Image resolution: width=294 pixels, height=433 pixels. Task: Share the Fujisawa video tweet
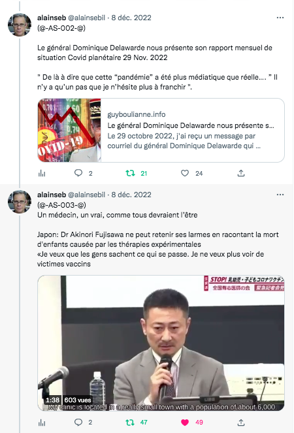[x=241, y=423]
